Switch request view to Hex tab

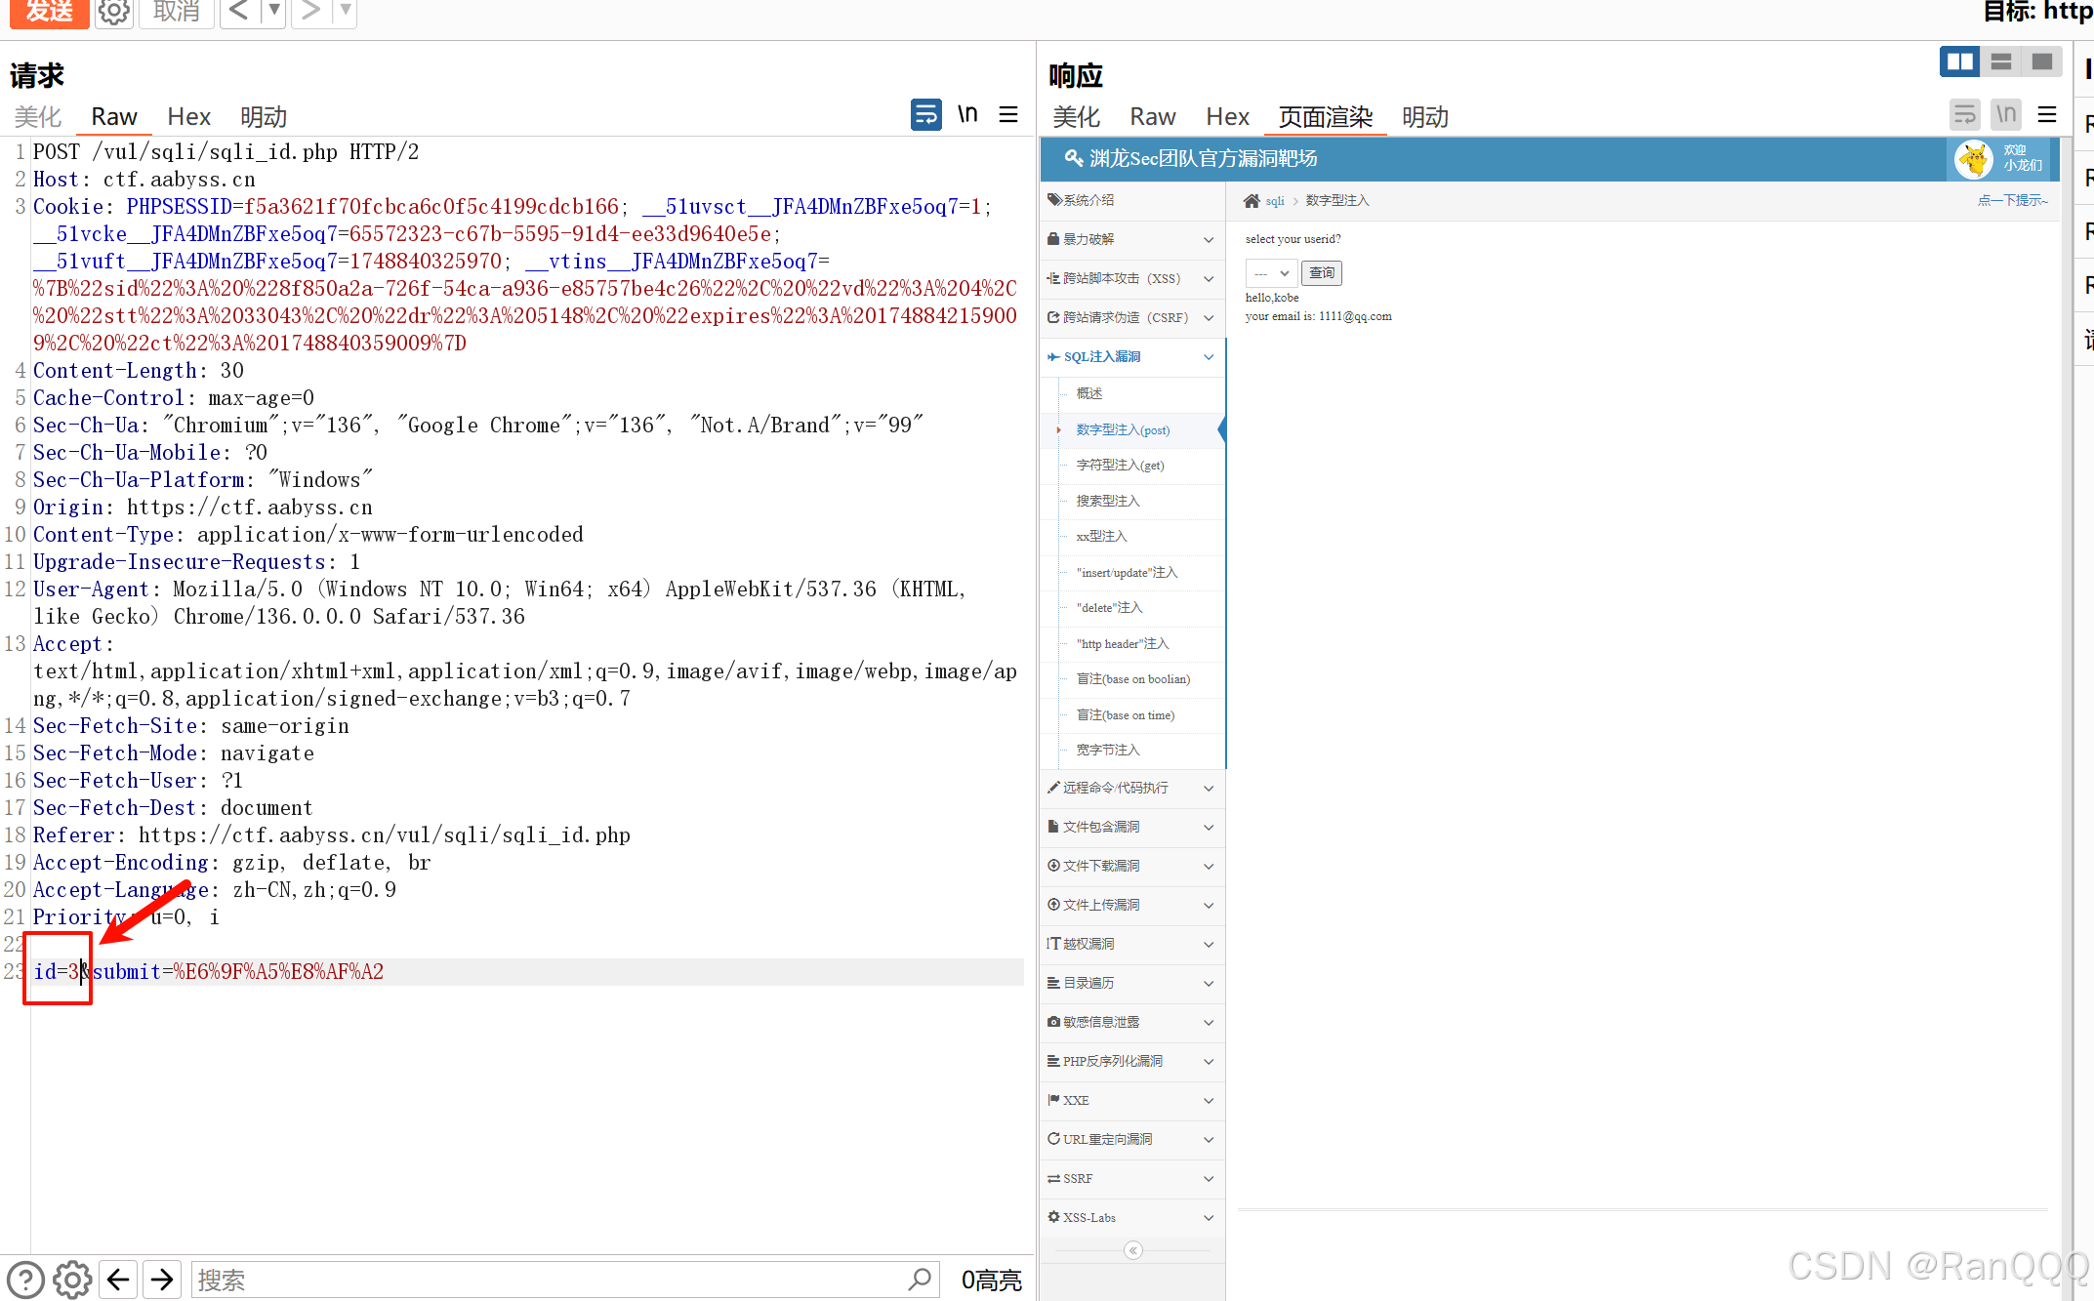[x=188, y=117]
